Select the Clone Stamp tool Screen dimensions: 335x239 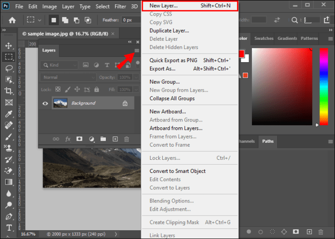tap(9, 148)
